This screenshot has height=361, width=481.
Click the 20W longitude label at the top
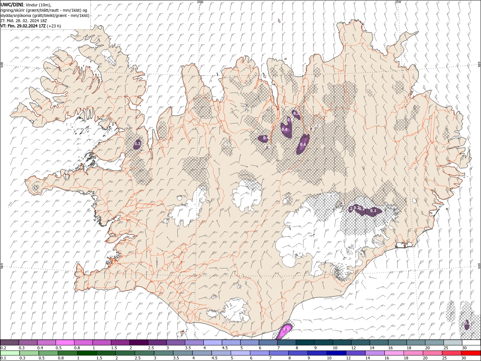[200, 2]
